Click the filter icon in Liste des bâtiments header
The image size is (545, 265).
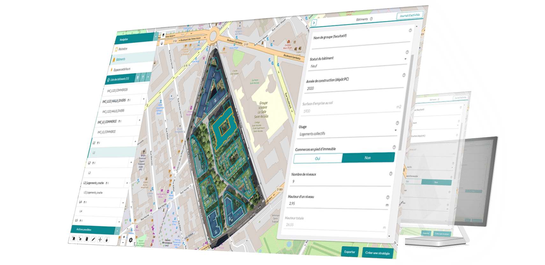pyautogui.click(x=143, y=77)
